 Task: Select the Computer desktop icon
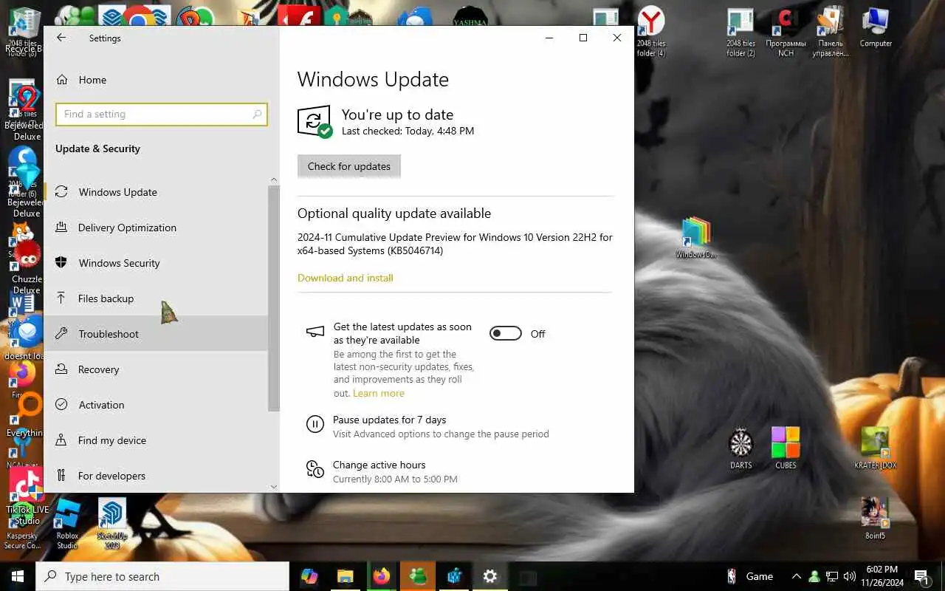click(x=876, y=28)
